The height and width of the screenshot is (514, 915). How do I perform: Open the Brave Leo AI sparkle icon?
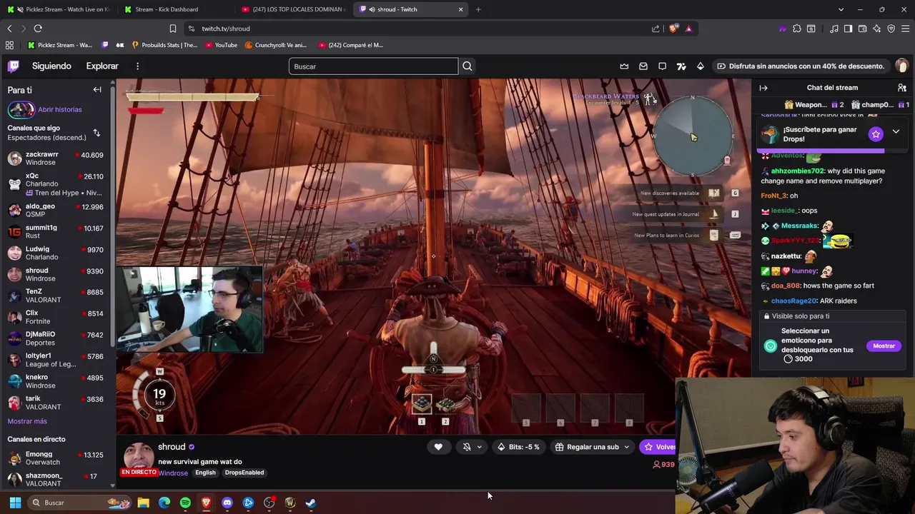[x=877, y=29]
